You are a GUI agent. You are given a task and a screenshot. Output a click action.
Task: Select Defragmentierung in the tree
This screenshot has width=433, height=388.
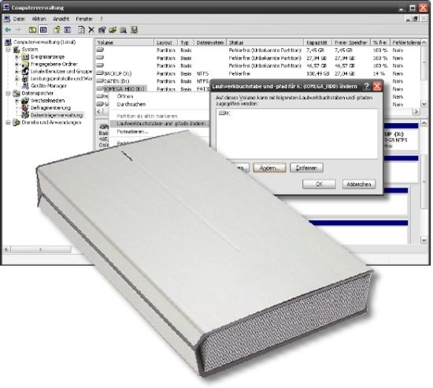[50, 108]
